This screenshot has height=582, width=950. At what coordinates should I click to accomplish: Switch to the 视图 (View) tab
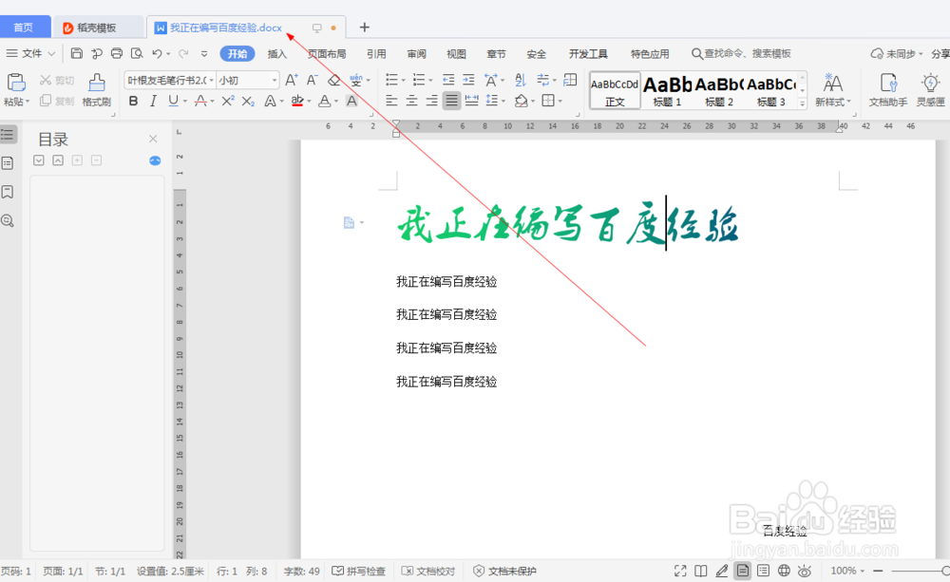[x=456, y=54]
